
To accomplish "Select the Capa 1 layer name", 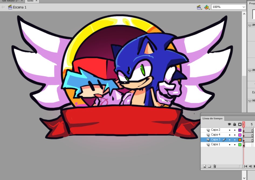I will [x=215, y=144].
